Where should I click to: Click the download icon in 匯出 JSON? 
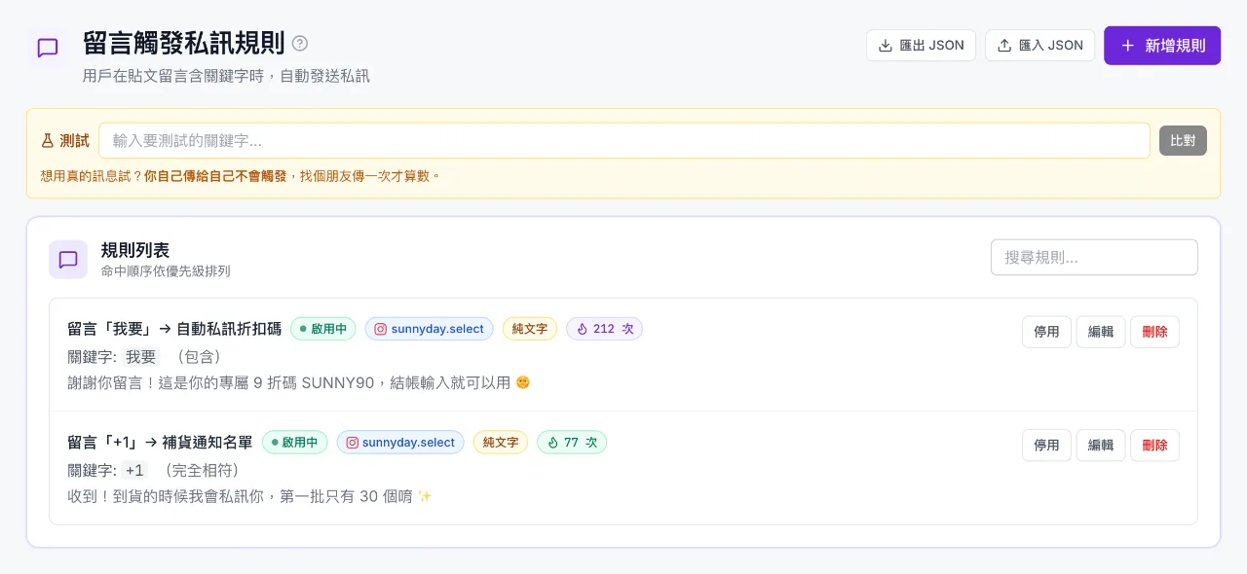point(886,45)
